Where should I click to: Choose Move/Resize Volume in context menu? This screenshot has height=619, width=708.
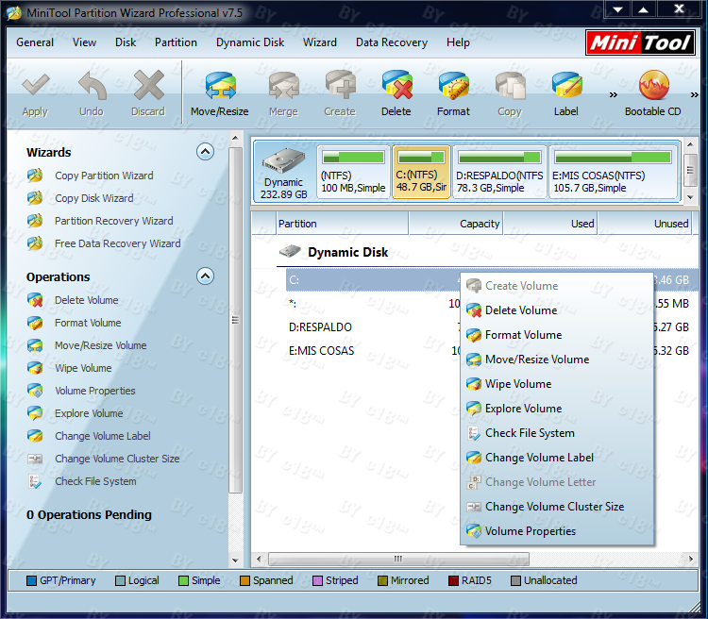click(557, 360)
